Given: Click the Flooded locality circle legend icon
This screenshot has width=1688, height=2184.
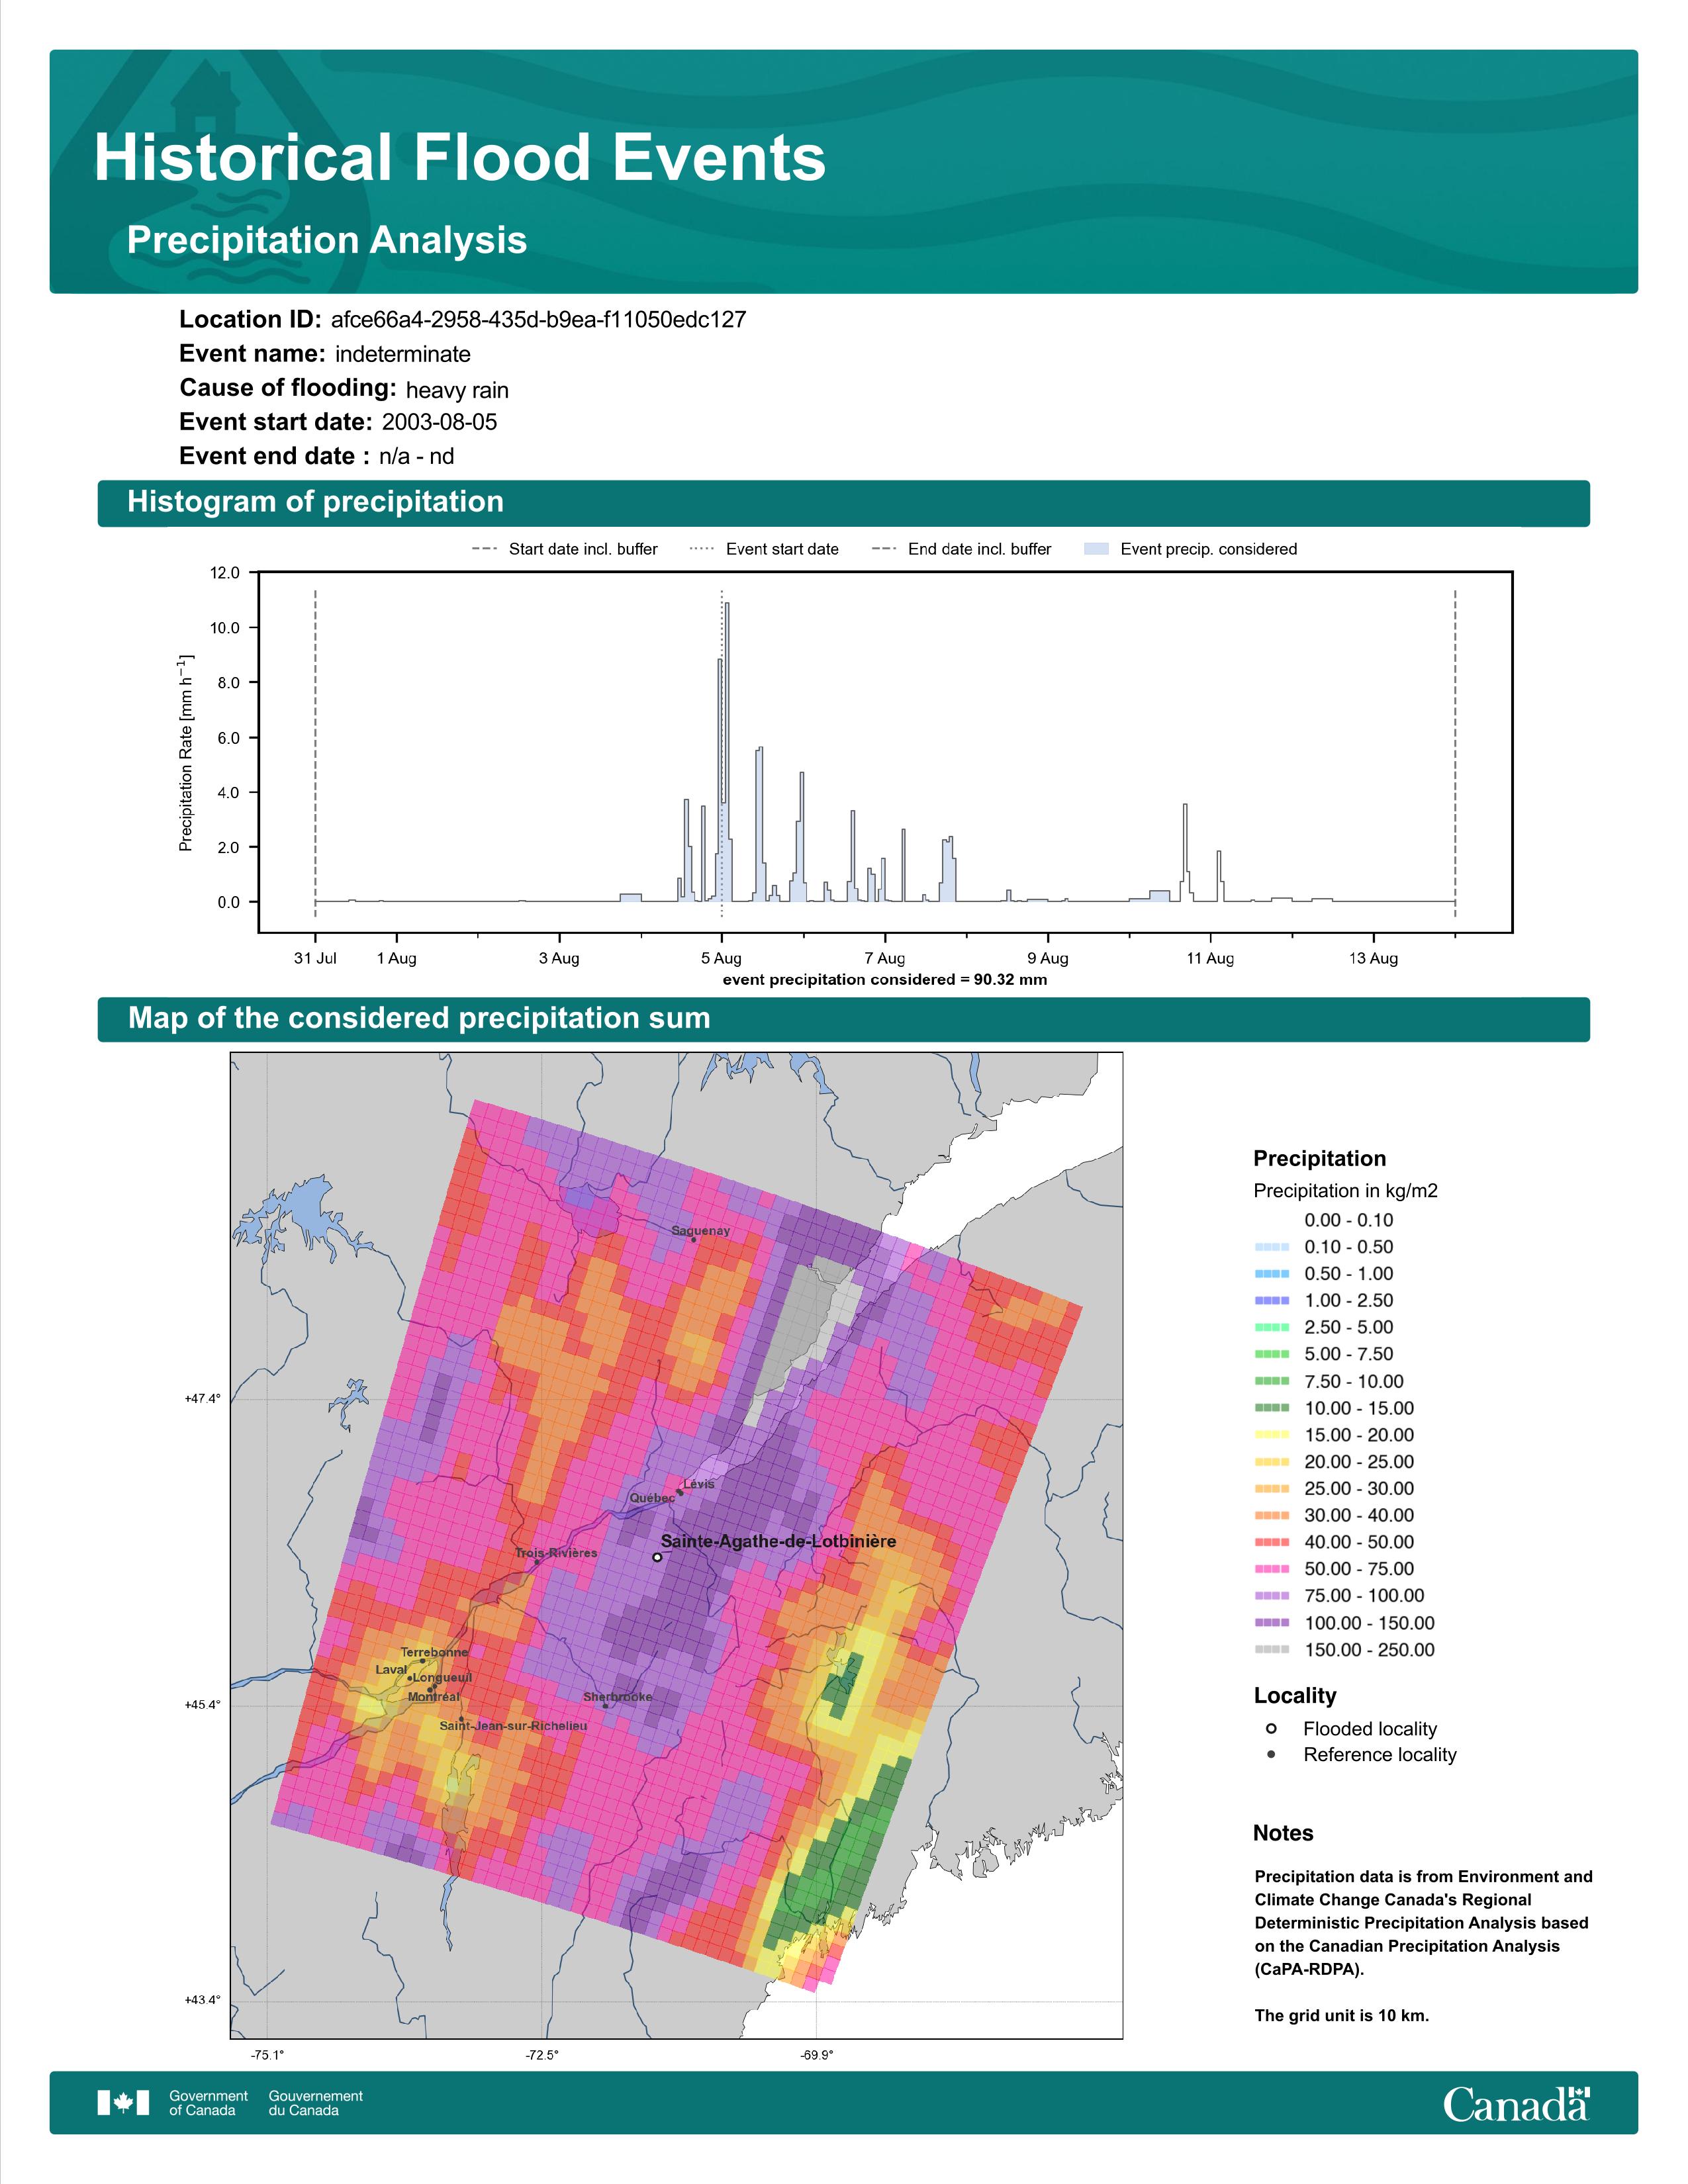Looking at the screenshot, I should pyautogui.click(x=1271, y=1729).
